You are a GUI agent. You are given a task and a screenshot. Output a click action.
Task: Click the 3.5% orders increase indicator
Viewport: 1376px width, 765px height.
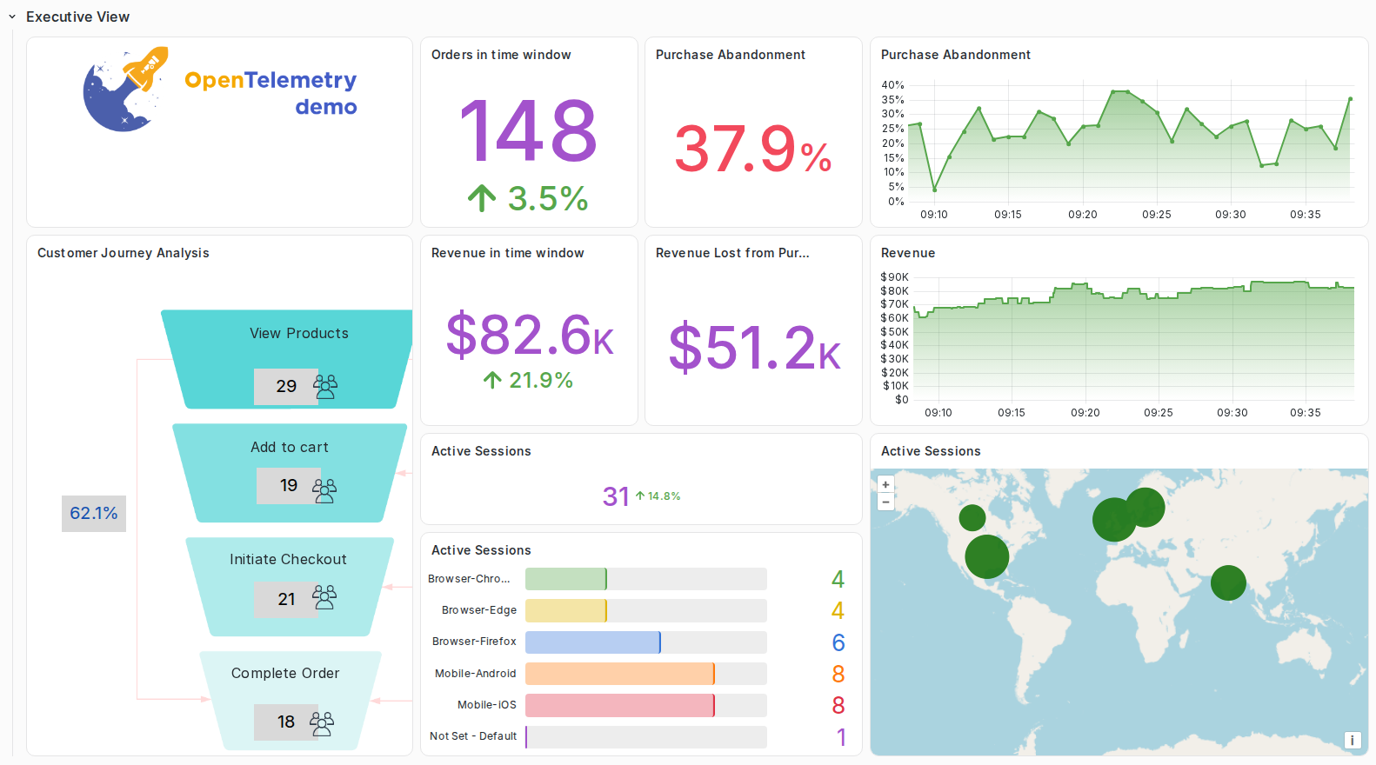click(x=528, y=198)
